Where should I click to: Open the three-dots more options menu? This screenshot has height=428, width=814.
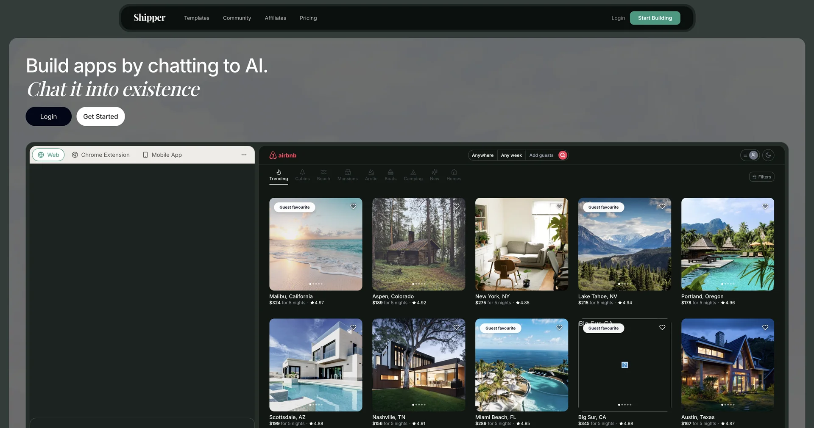(244, 155)
